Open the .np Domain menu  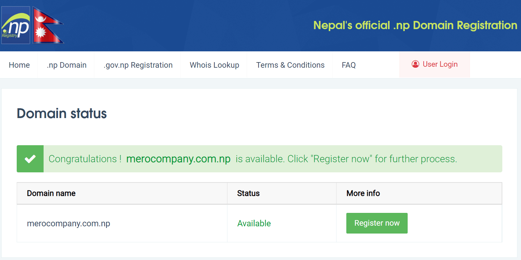tap(67, 65)
